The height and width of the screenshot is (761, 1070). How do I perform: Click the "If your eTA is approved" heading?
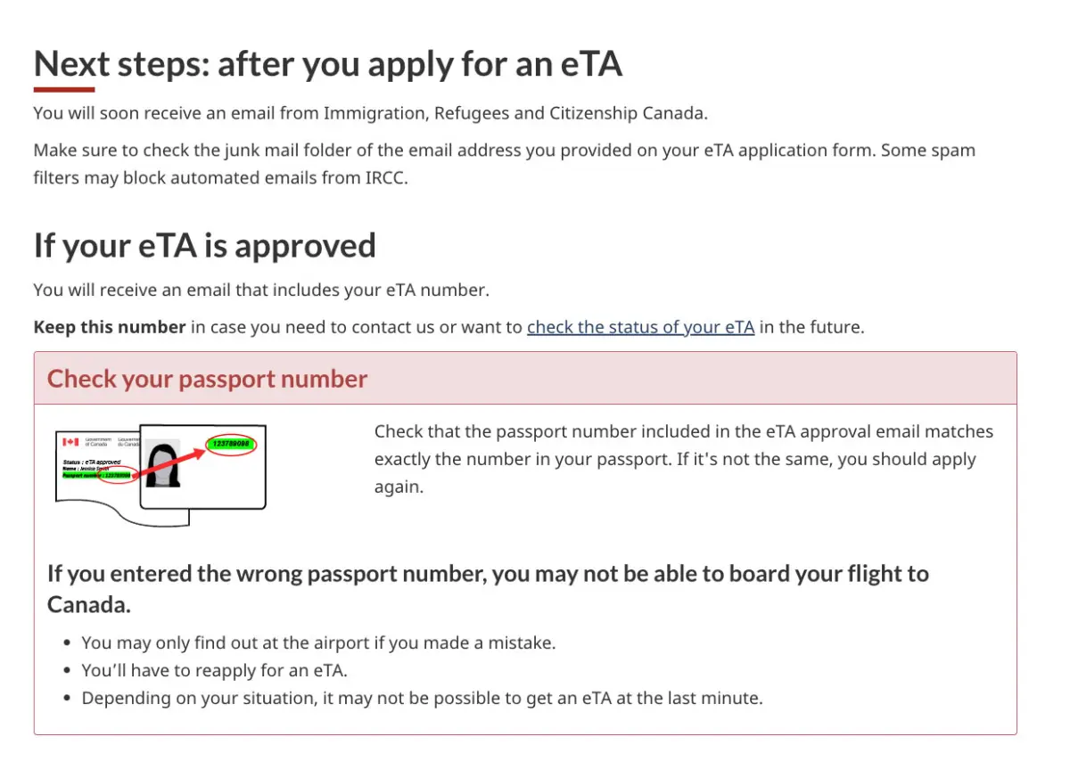(x=204, y=245)
